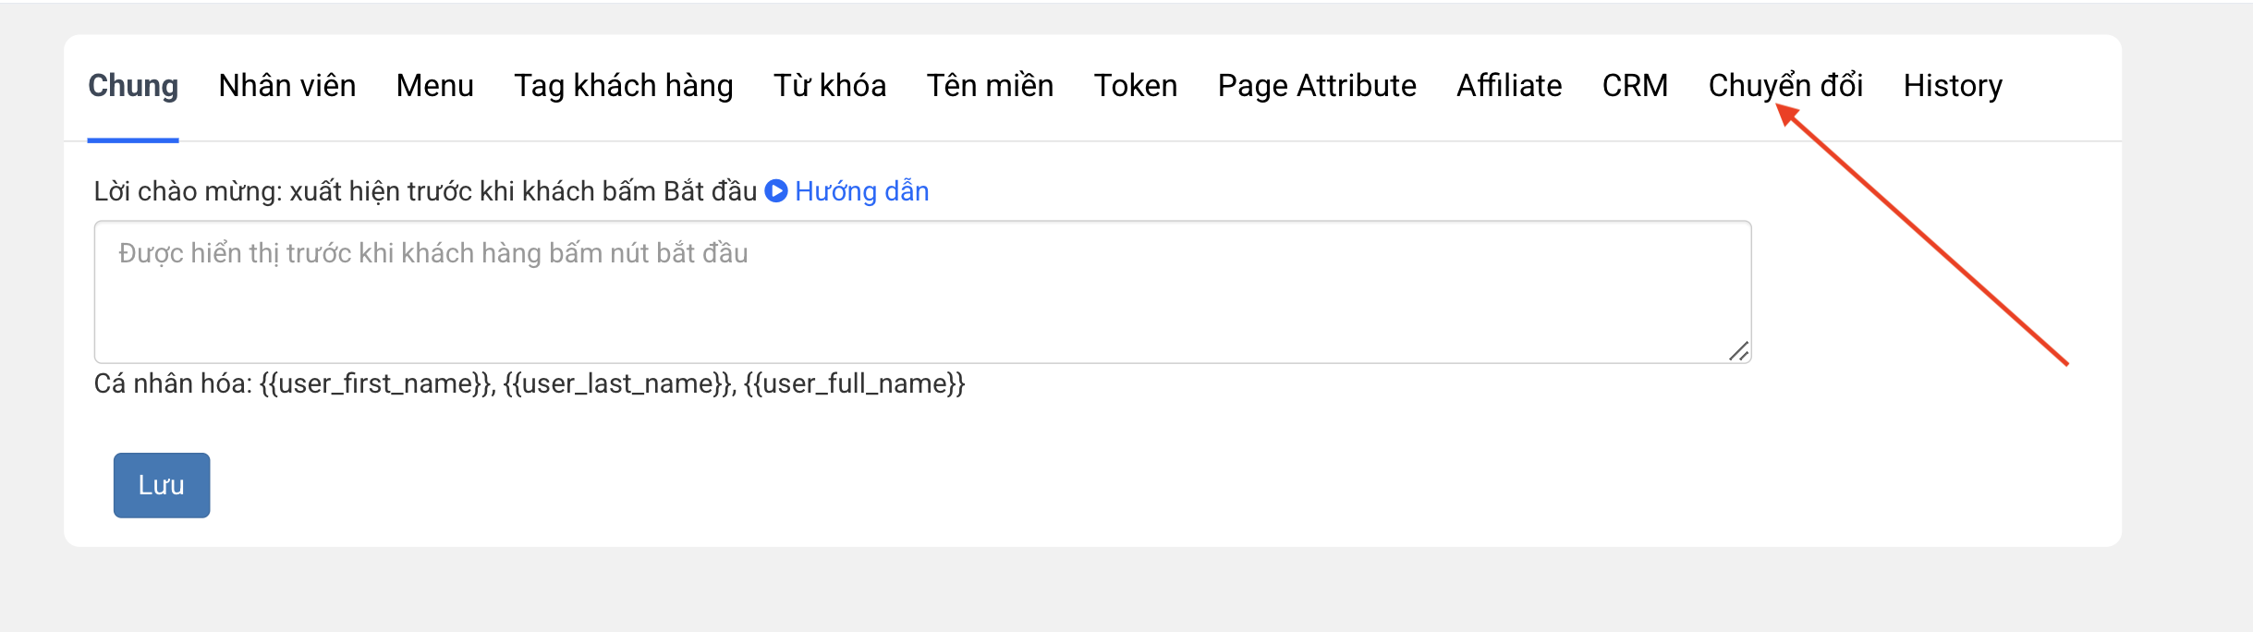The image size is (2253, 632).
Task: Click the play icon beside Hướng dẫn
Action: [x=776, y=191]
